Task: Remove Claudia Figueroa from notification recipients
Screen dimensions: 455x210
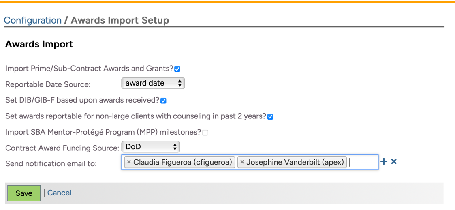Action: (129, 162)
